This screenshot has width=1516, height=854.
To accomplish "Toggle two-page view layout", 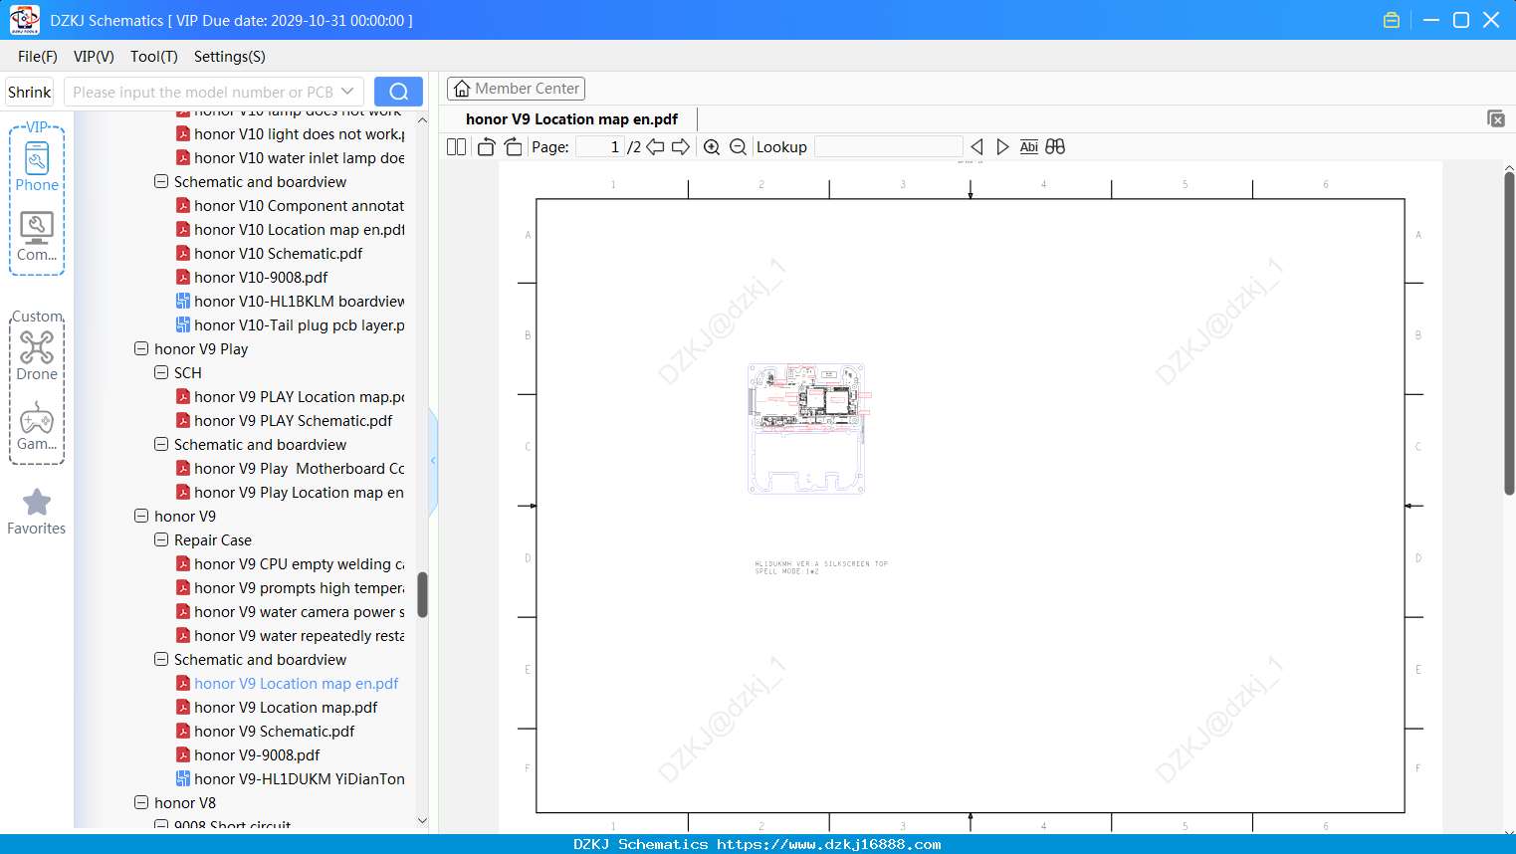I will point(456,147).
